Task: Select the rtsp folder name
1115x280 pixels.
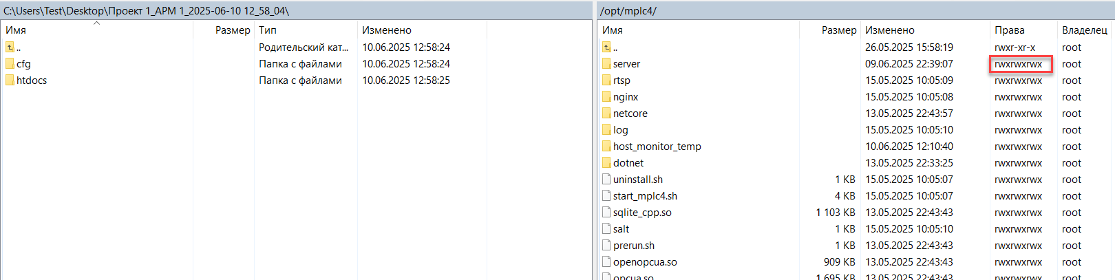Action: [x=622, y=80]
